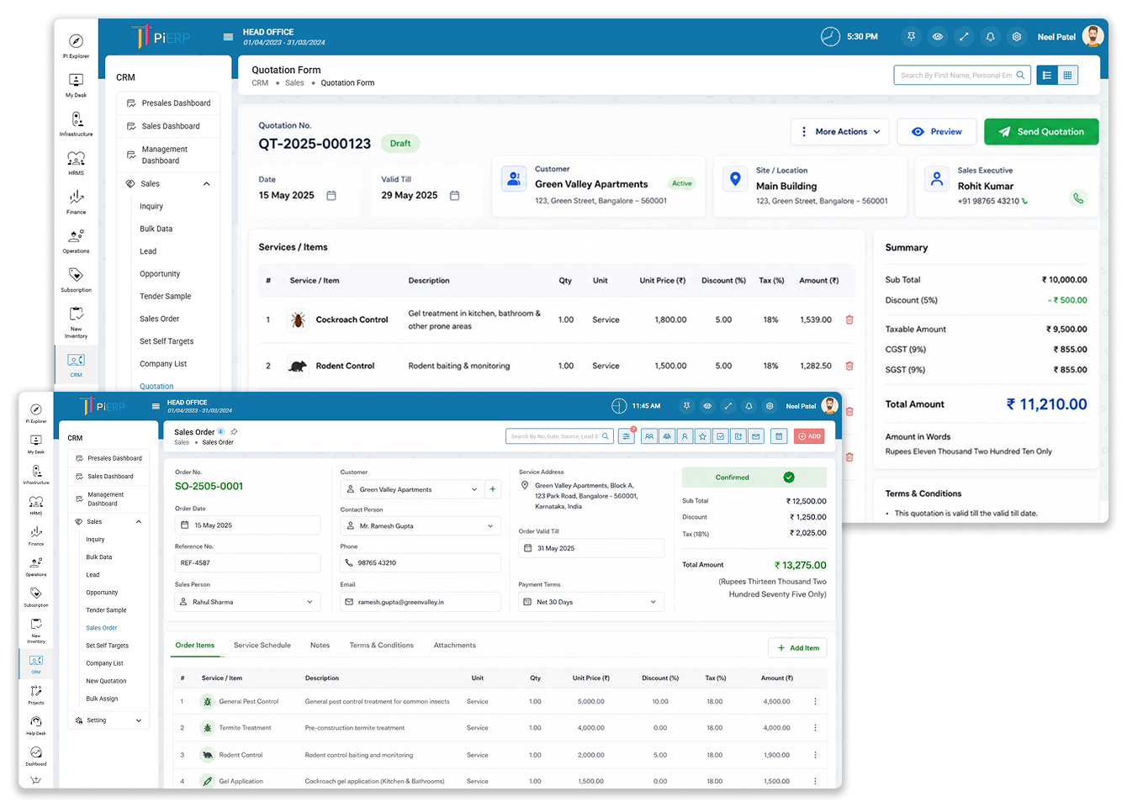Open filter icon with badge in Sales Order toolbar

pyautogui.click(x=627, y=436)
